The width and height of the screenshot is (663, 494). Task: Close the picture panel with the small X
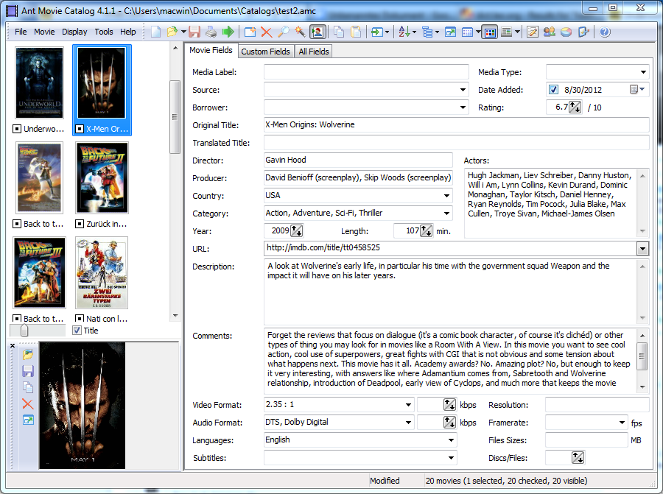pyautogui.click(x=13, y=346)
